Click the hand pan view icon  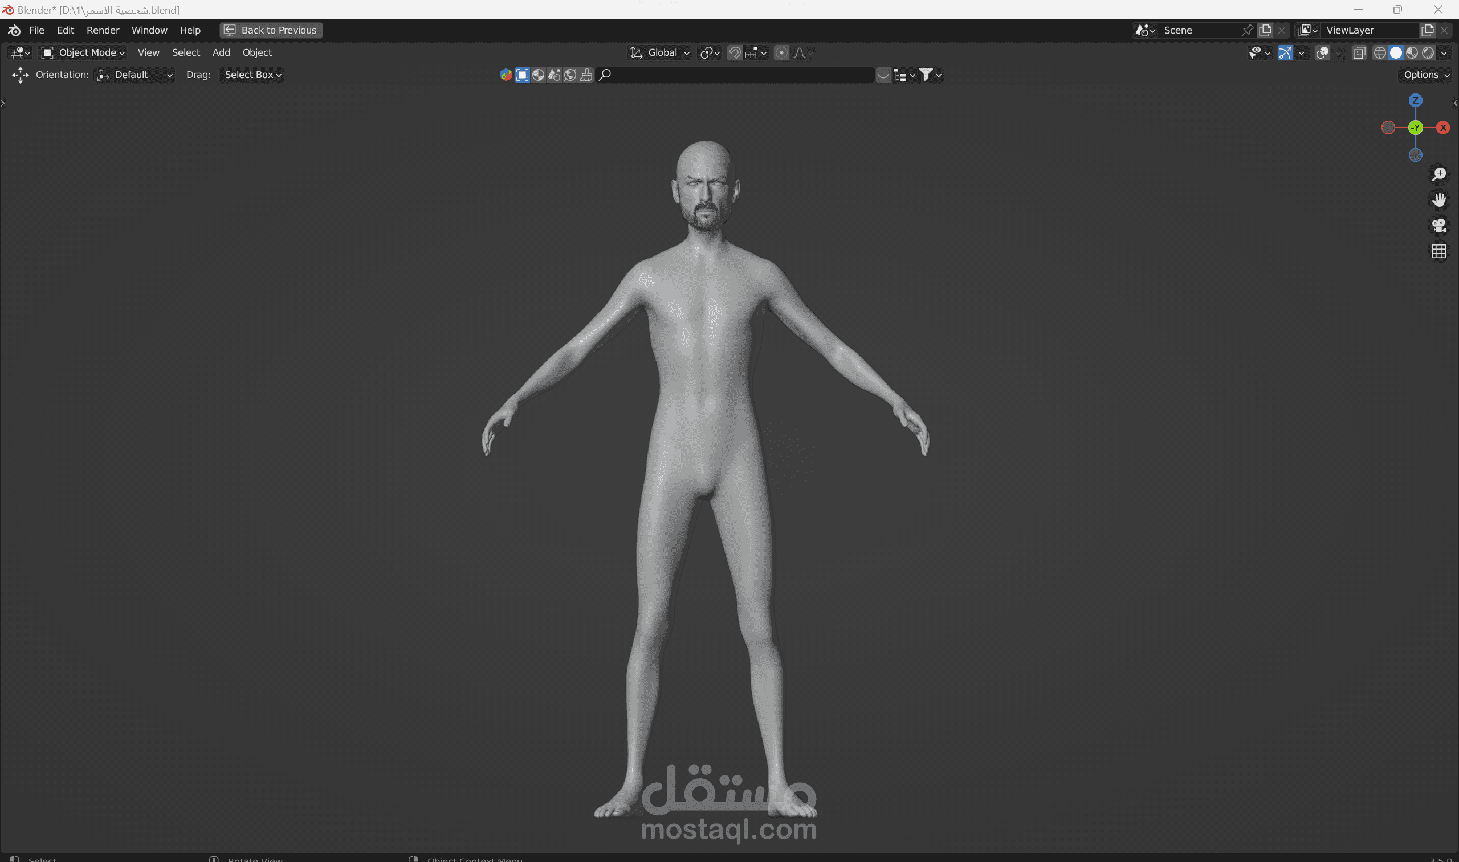[1438, 200]
